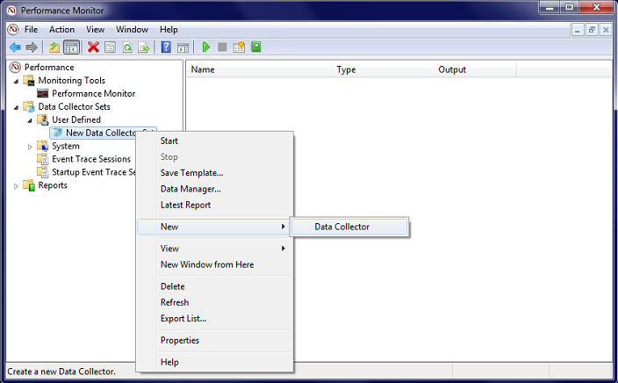Sort by the Type column header
This screenshot has width=618, height=383.
[x=383, y=69]
